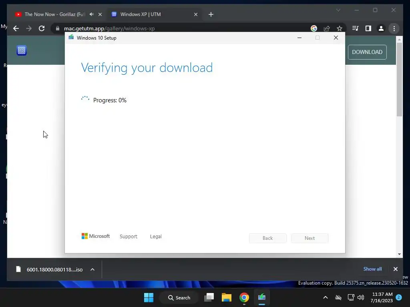Viewport: 410px width, 307px height.
Task: Open the Windows Start menu
Action: (x=149, y=297)
